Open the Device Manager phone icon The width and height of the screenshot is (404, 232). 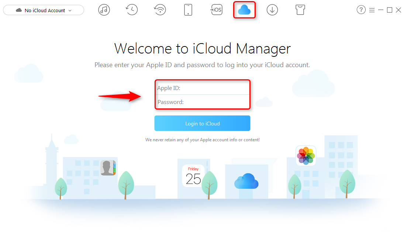pos(188,10)
